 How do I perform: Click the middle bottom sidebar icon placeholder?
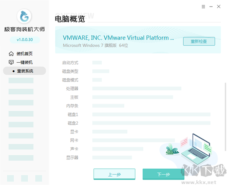24,178
